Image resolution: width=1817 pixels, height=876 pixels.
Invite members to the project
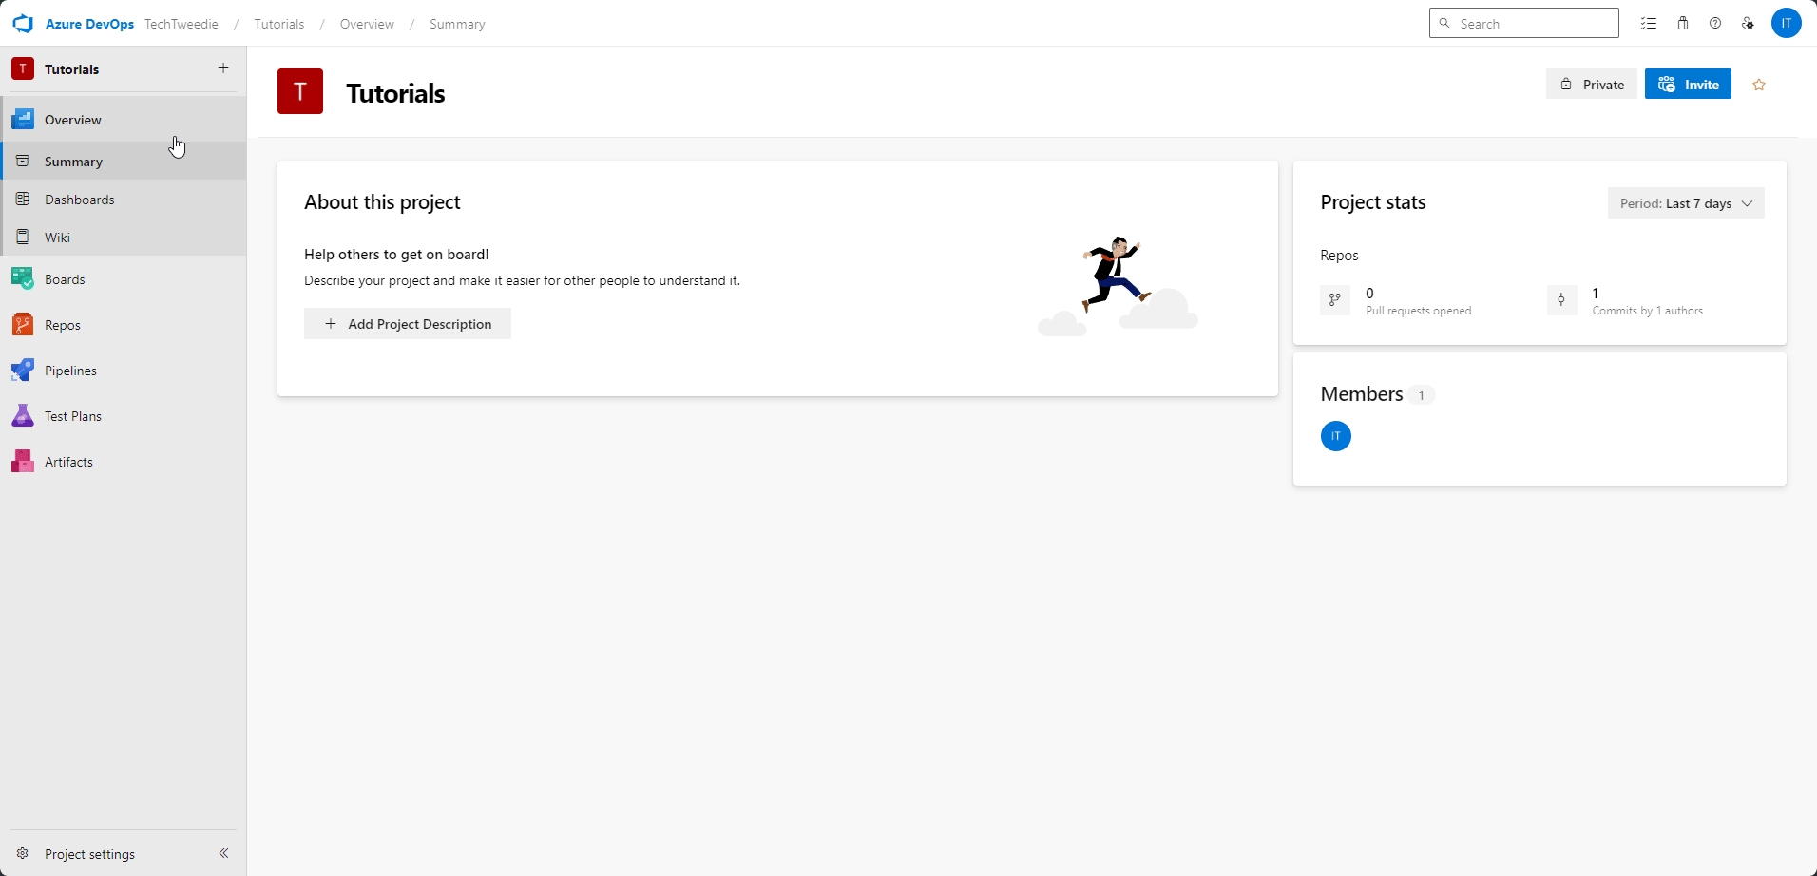coord(1688,84)
